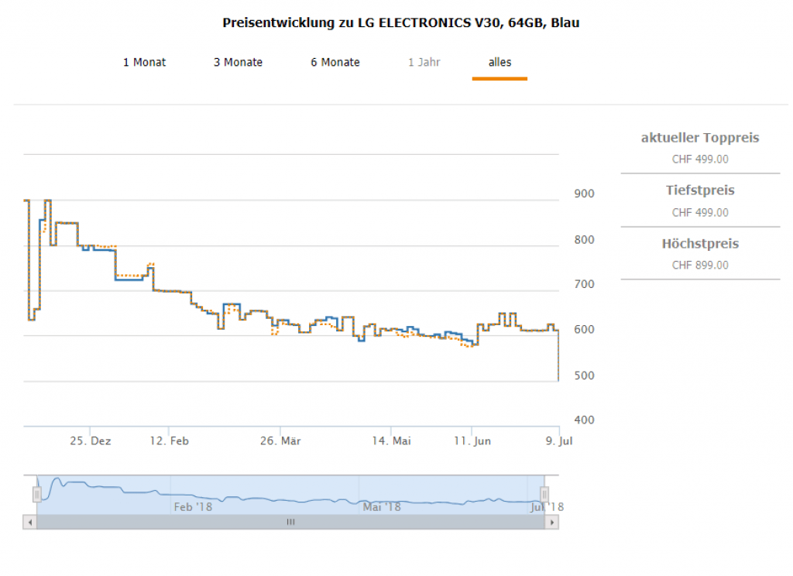Choose the 1 Jahr time range
The image size is (793, 576).
(424, 63)
